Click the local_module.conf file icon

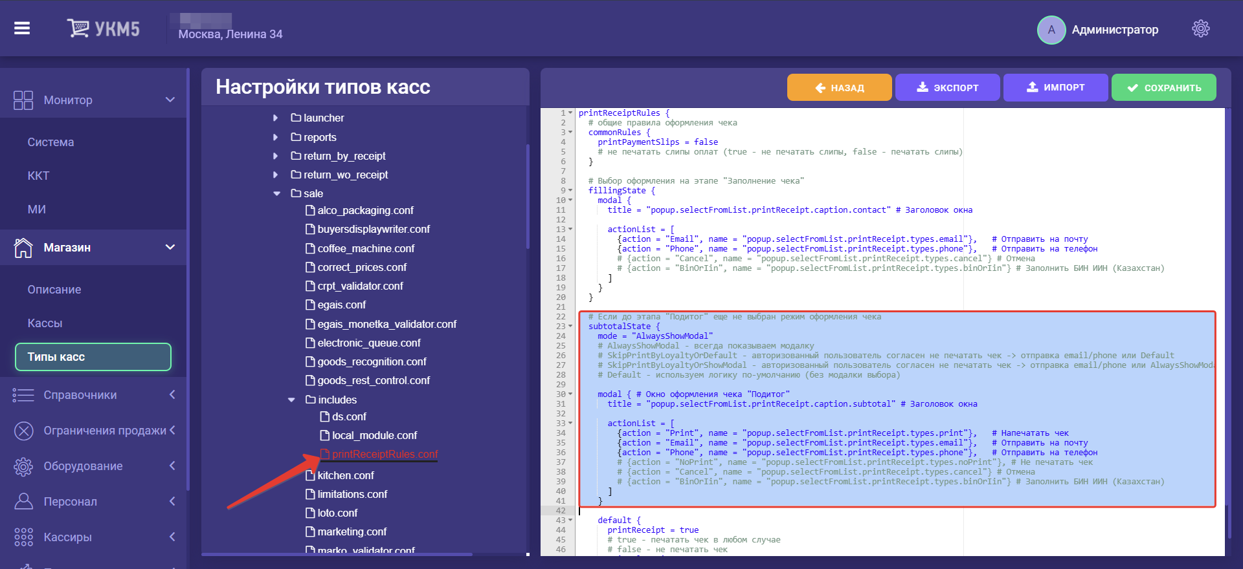(325, 435)
